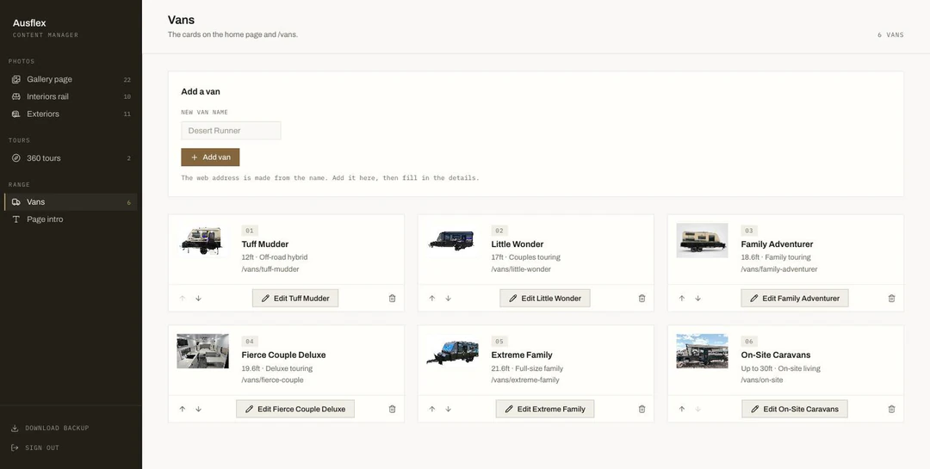Move Little Wonder down with arrow icon

click(x=449, y=299)
